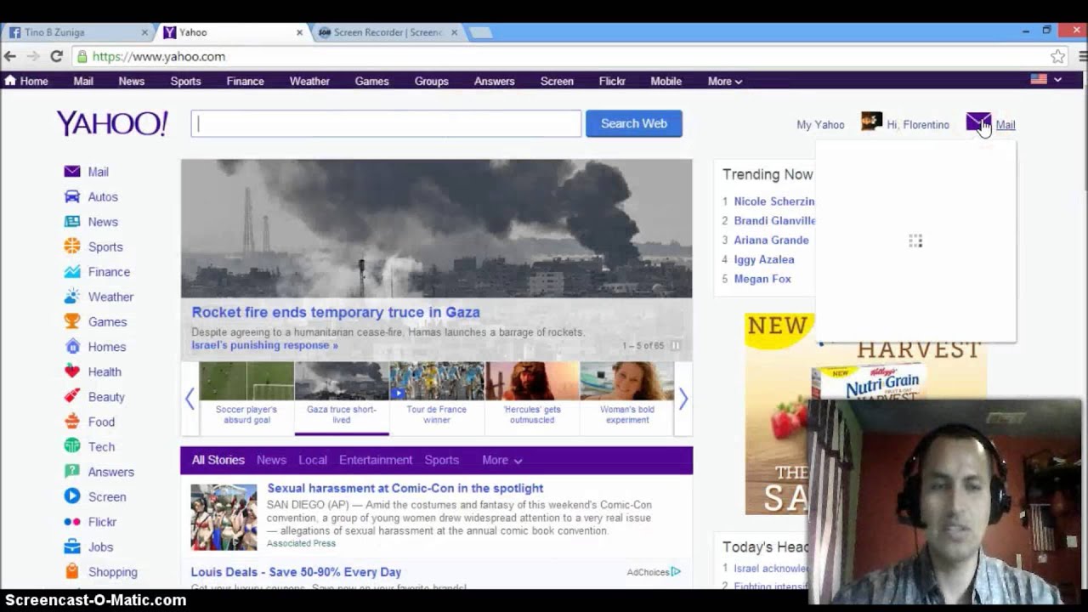Select the Local stories tab
The image size is (1088, 612).
click(313, 460)
